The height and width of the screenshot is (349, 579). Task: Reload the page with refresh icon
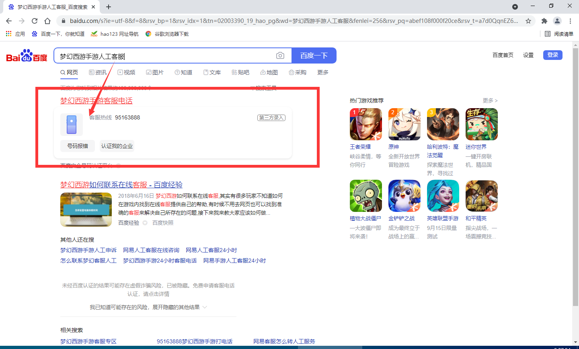point(35,21)
